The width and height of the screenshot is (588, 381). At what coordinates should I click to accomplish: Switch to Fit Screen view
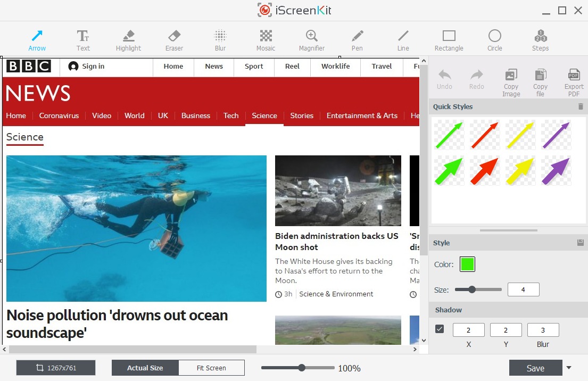[211, 368]
